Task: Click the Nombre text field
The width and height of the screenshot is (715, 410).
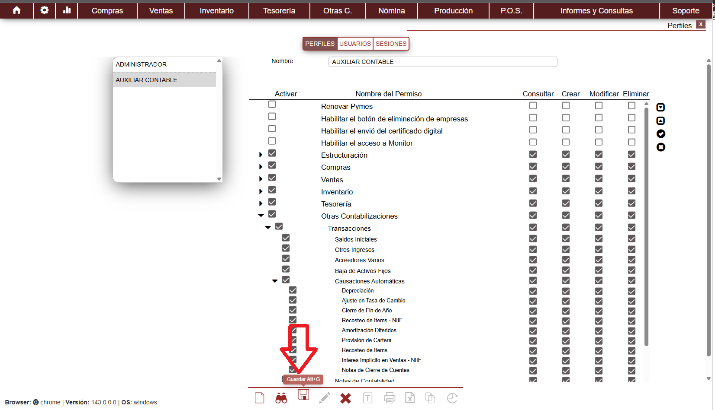Action: (442, 62)
